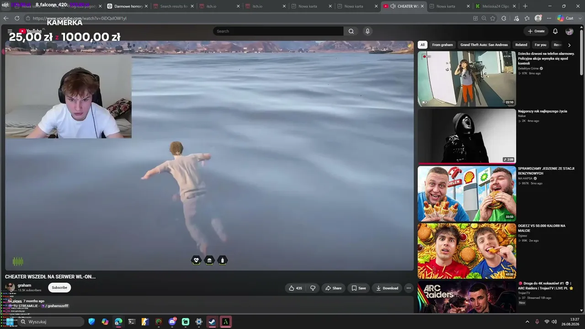Share the video
The width and height of the screenshot is (585, 329).
tap(333, 288)
